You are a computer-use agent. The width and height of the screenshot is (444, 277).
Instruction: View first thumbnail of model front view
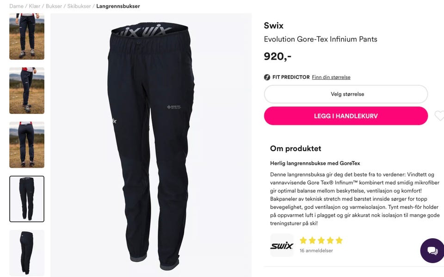27,36
